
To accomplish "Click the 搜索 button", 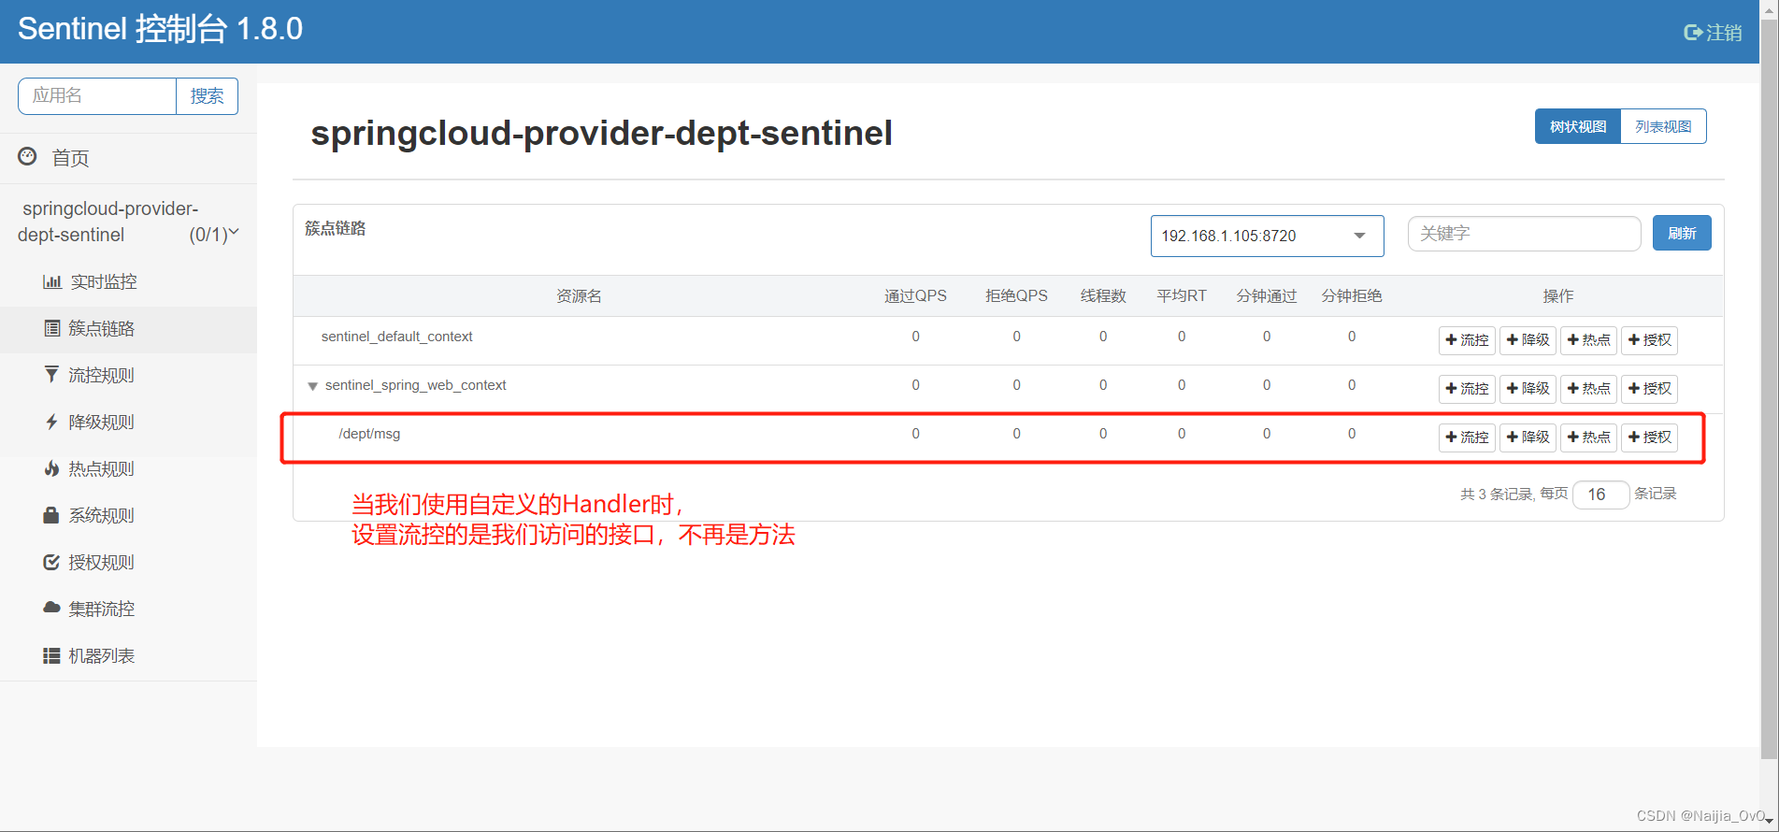I will 207,96.
